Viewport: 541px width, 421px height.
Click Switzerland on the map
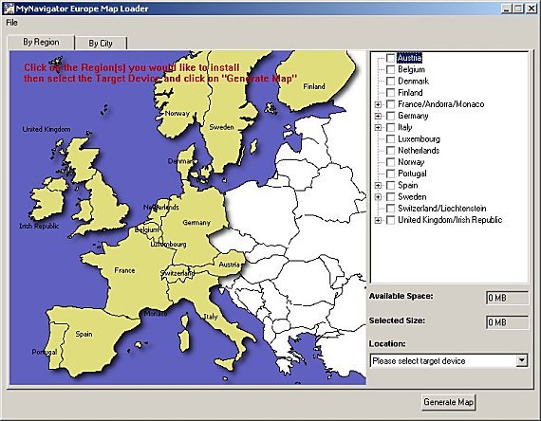point(177,273)
